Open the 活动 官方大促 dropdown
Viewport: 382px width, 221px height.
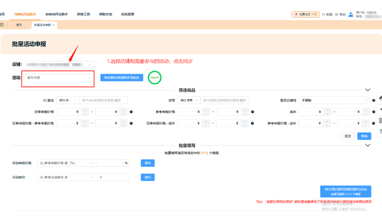(x=59, y=78)
